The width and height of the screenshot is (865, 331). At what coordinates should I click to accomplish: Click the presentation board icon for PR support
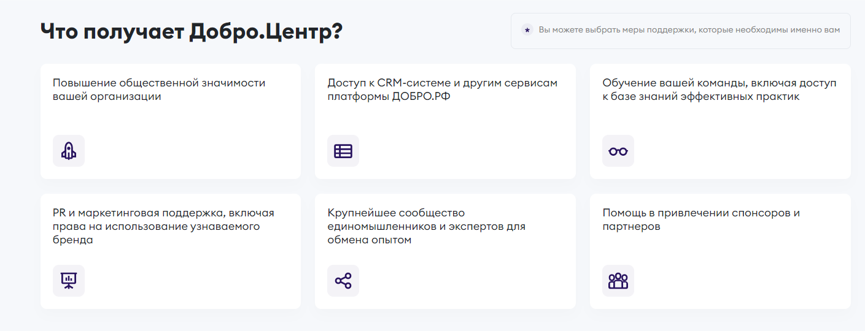point(69,281)
